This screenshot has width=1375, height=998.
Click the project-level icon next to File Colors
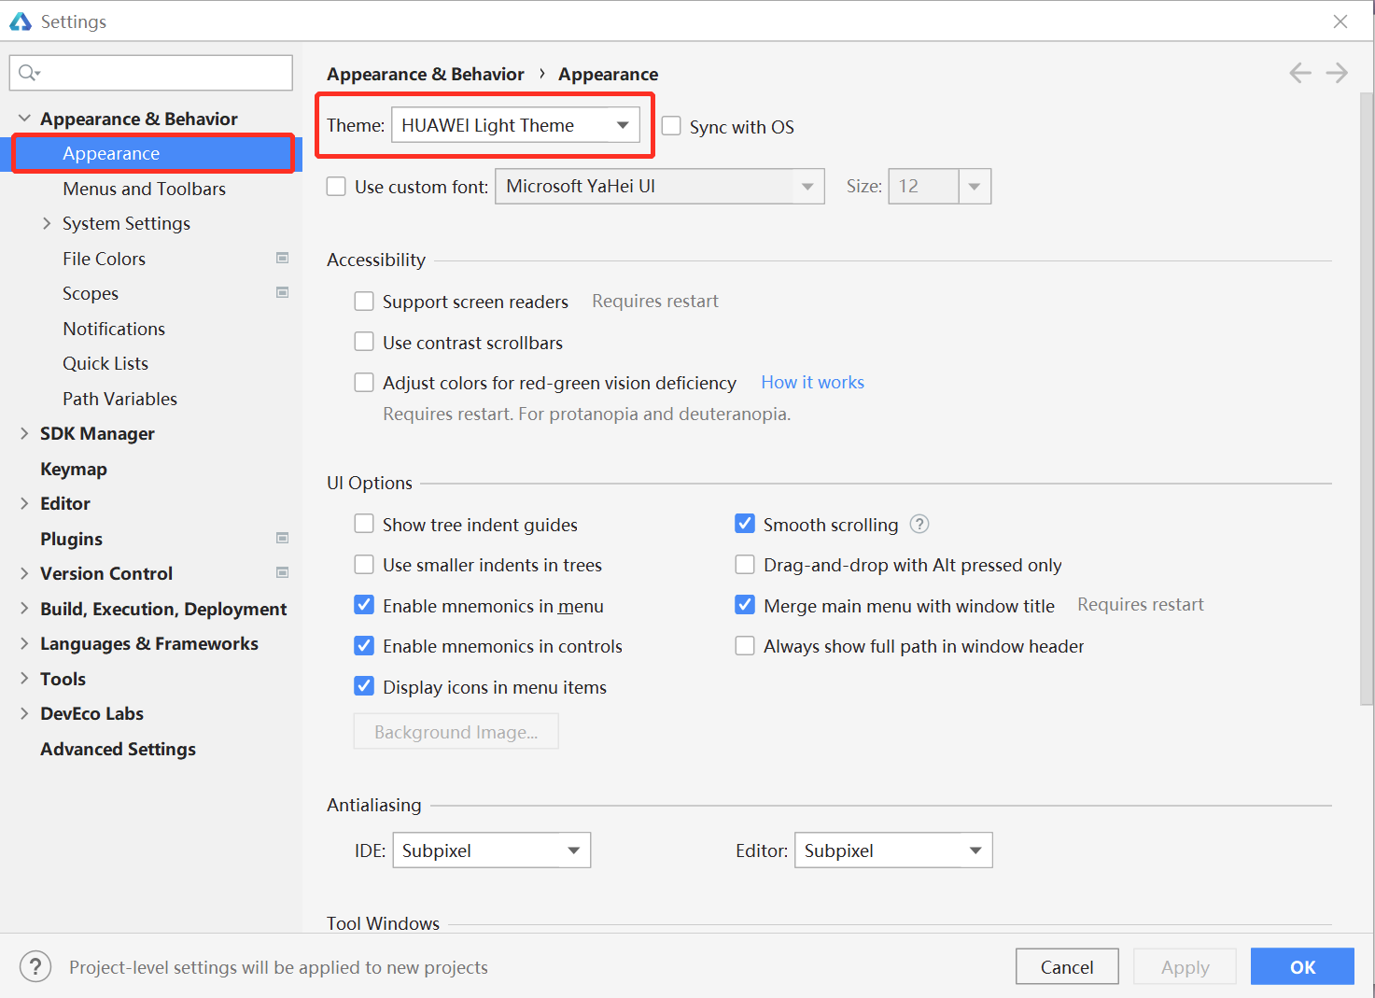[x=282, y=258]
